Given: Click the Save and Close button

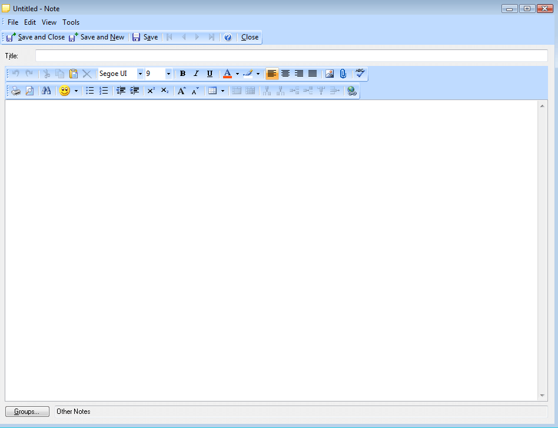Looking at the screenshot, I should point(34,37).
